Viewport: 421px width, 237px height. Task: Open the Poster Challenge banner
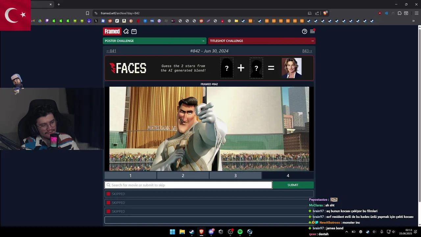point(155,41)
